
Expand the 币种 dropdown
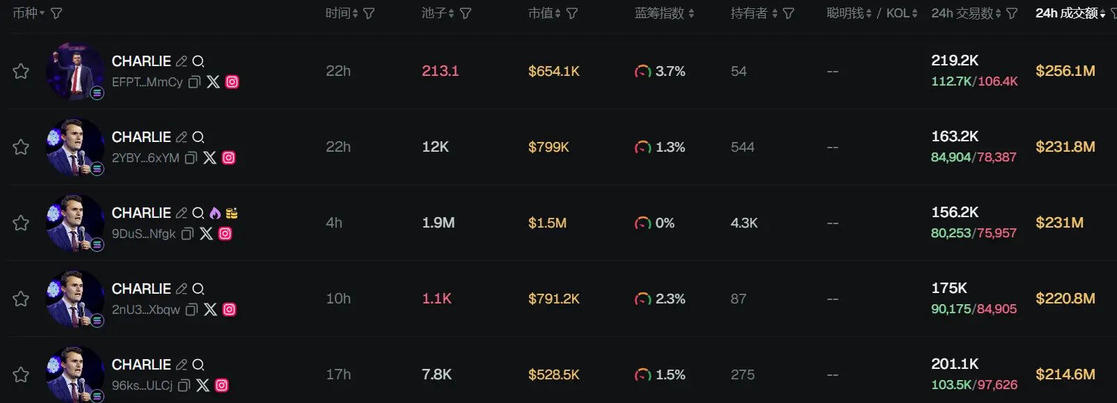pos(29,13)
